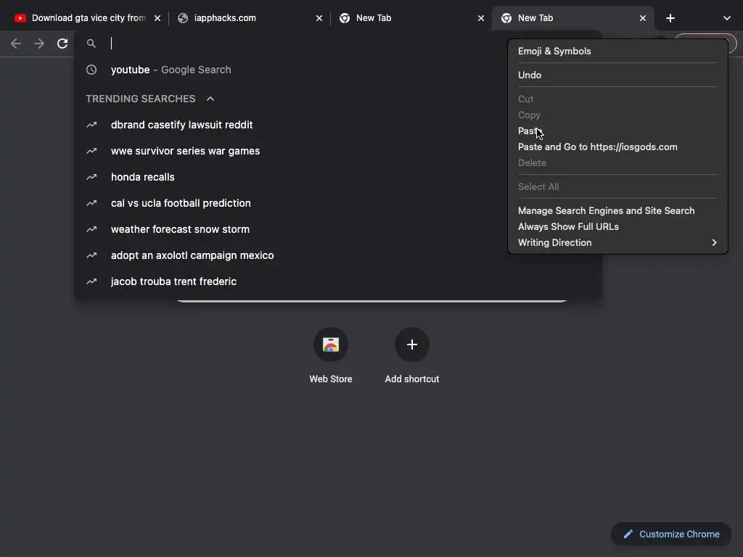Select Paste from the context menu

pyautogui.click(x=529, y=131)
